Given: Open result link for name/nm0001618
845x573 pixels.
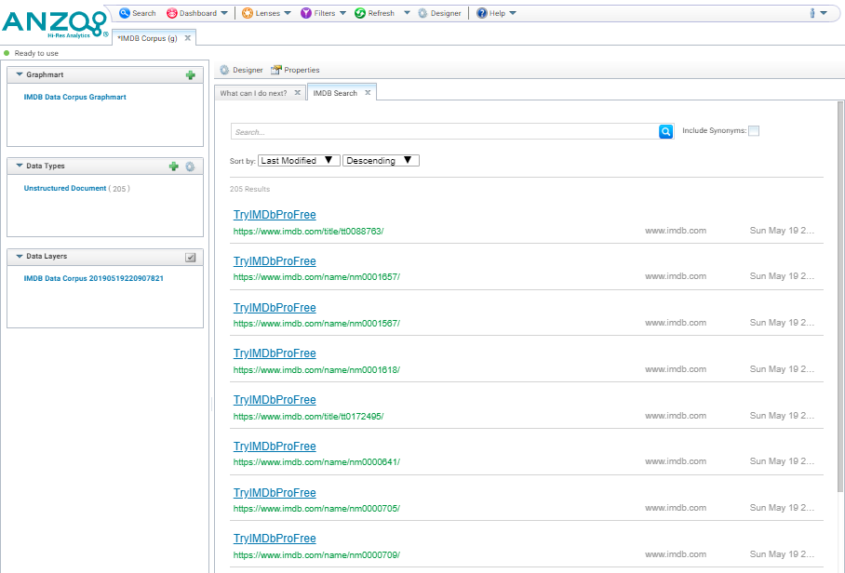Looking at the screenshot, I should point(275,353).
